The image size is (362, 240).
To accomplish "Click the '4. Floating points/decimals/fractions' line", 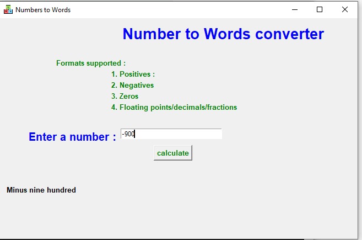I will pyautogui.click(x=174, y=107).
